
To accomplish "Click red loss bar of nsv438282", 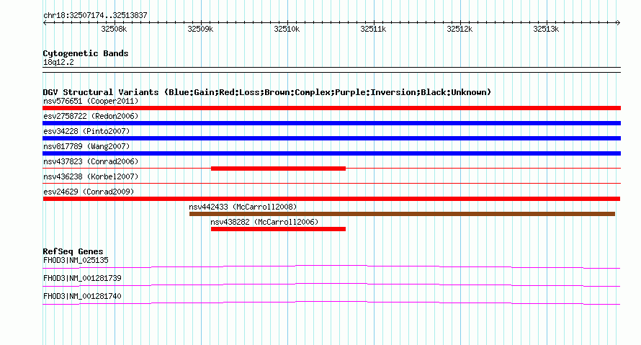I will coord(279,229).
